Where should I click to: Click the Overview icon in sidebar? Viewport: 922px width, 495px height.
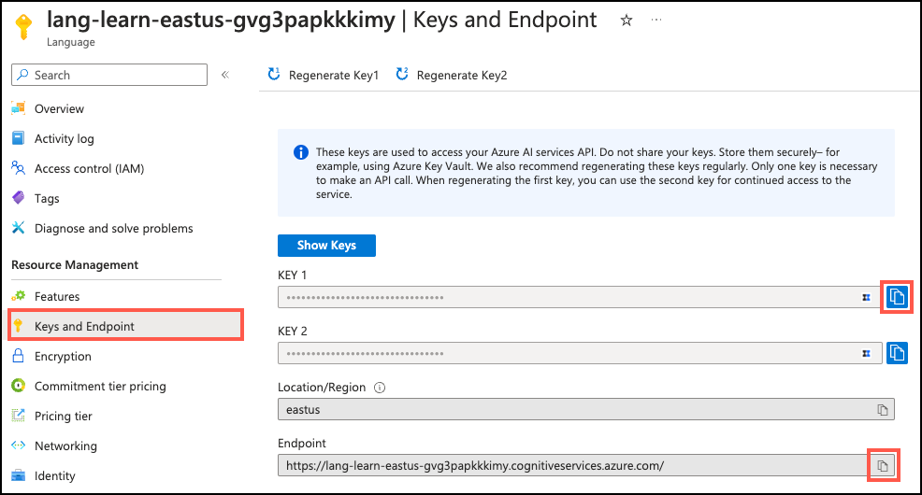pyautogui.click(x=18, y=108)
